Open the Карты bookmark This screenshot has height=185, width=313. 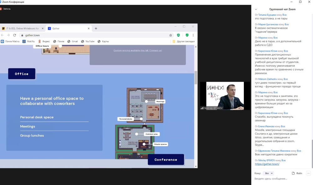tap(103, 41)
